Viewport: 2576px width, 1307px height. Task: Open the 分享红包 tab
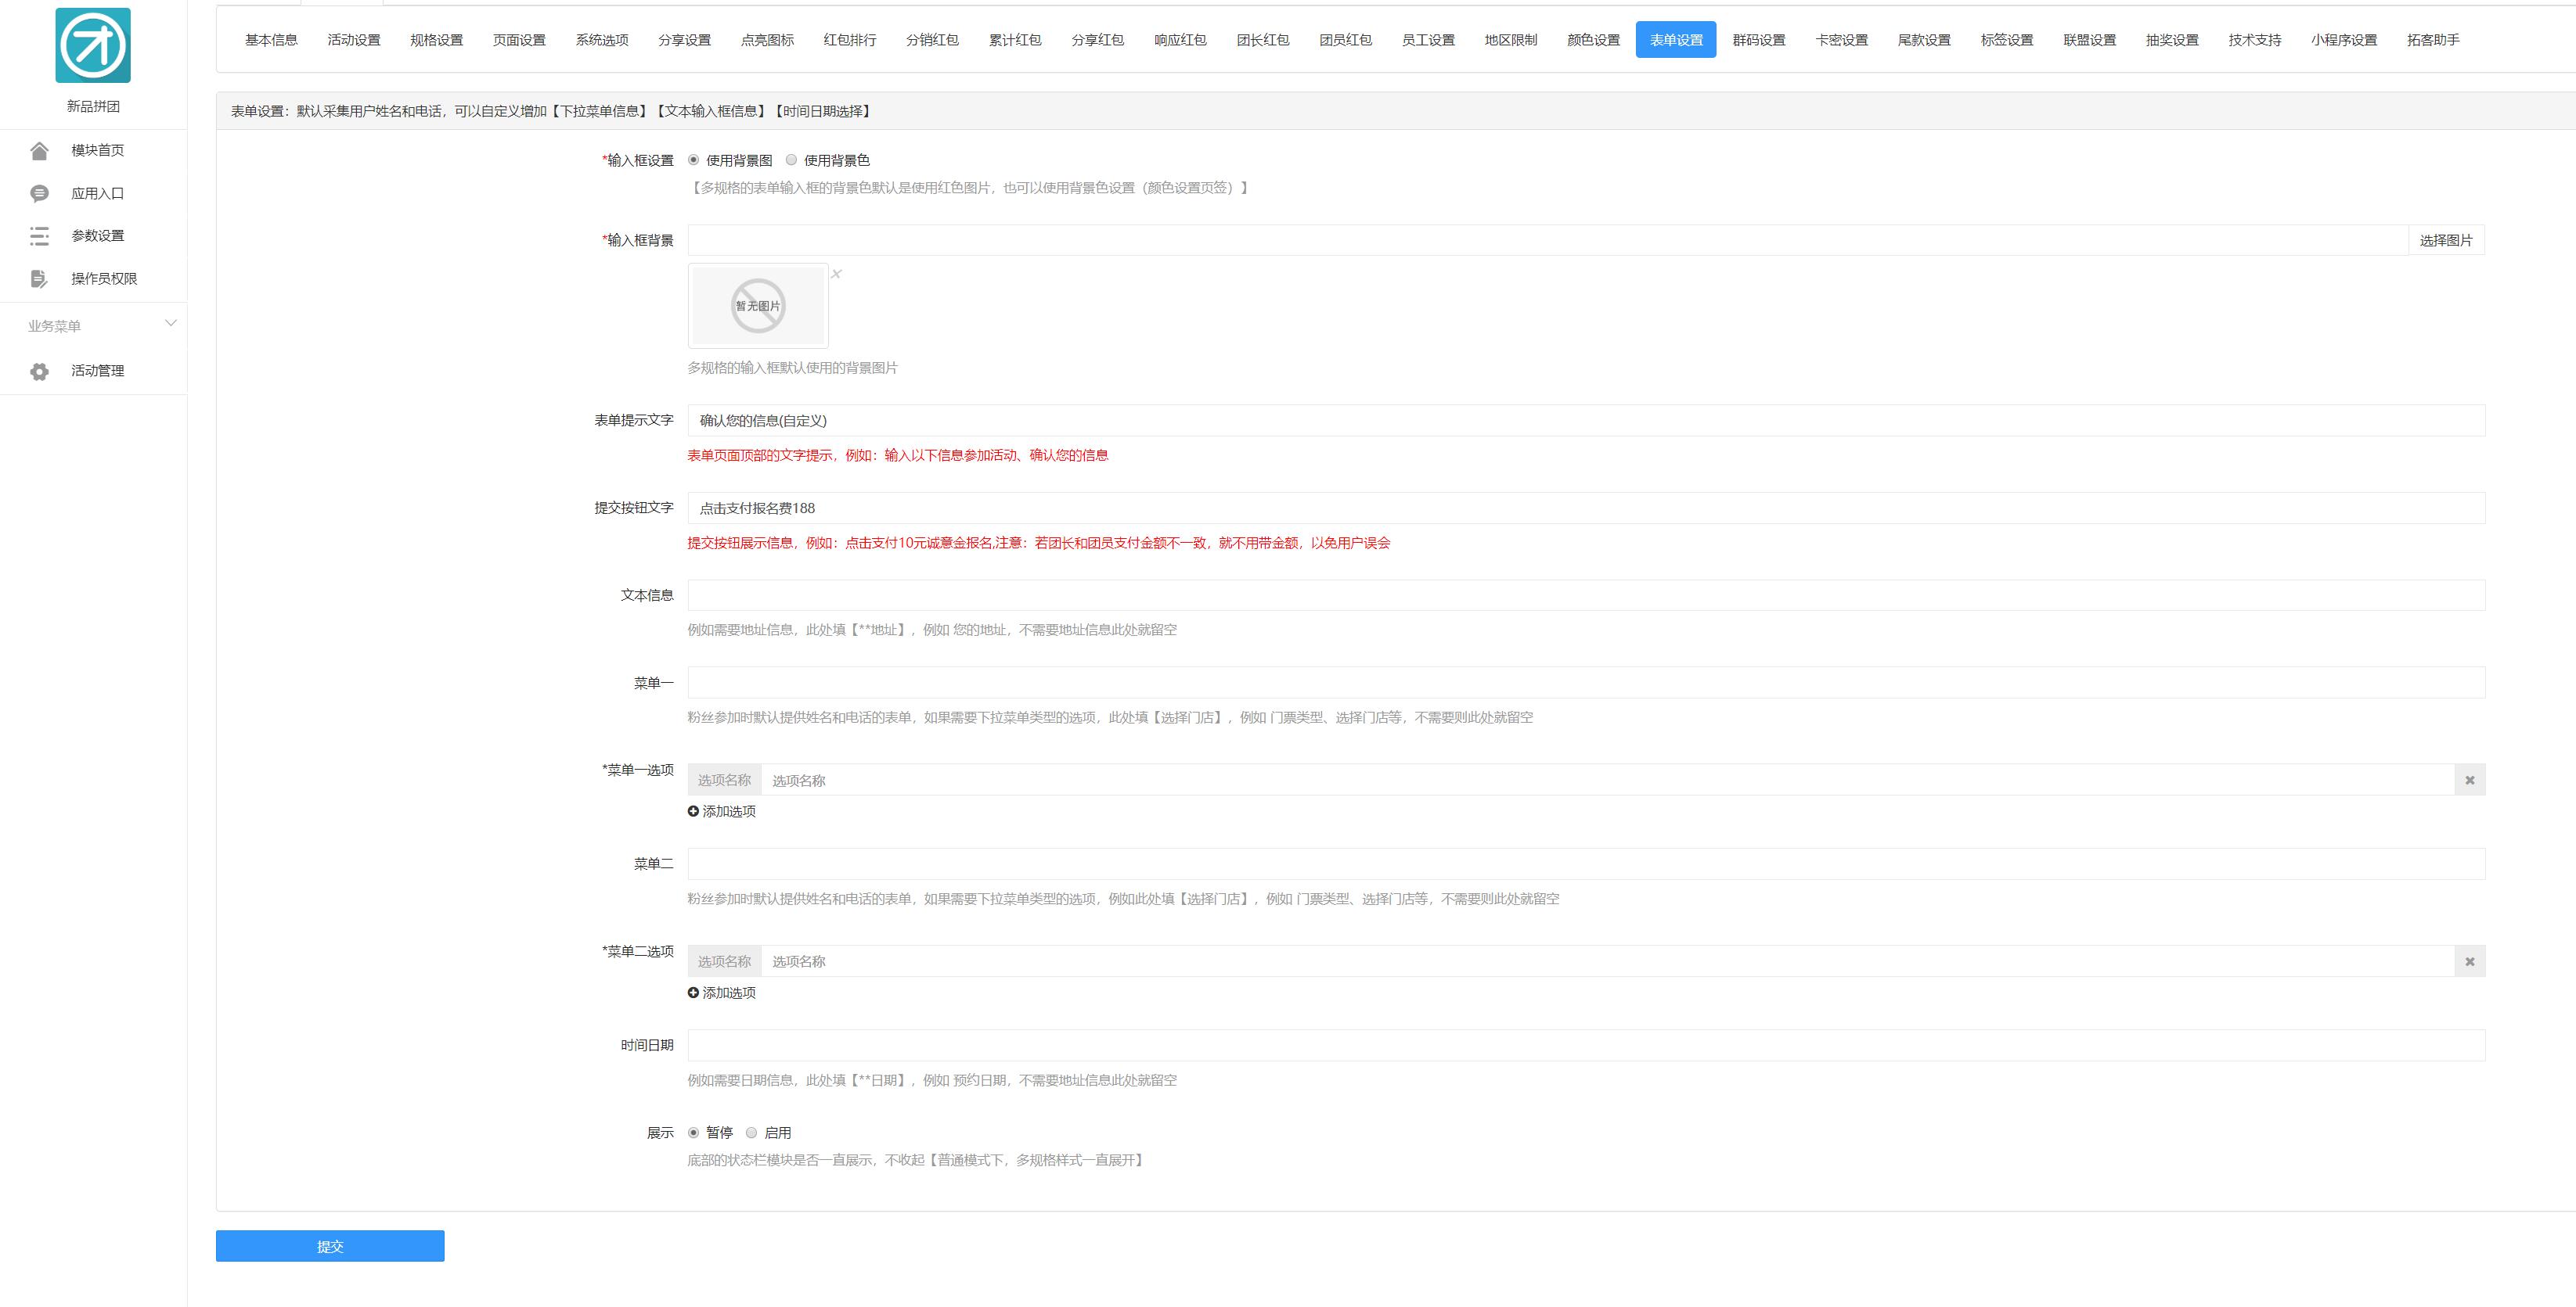1097,40
